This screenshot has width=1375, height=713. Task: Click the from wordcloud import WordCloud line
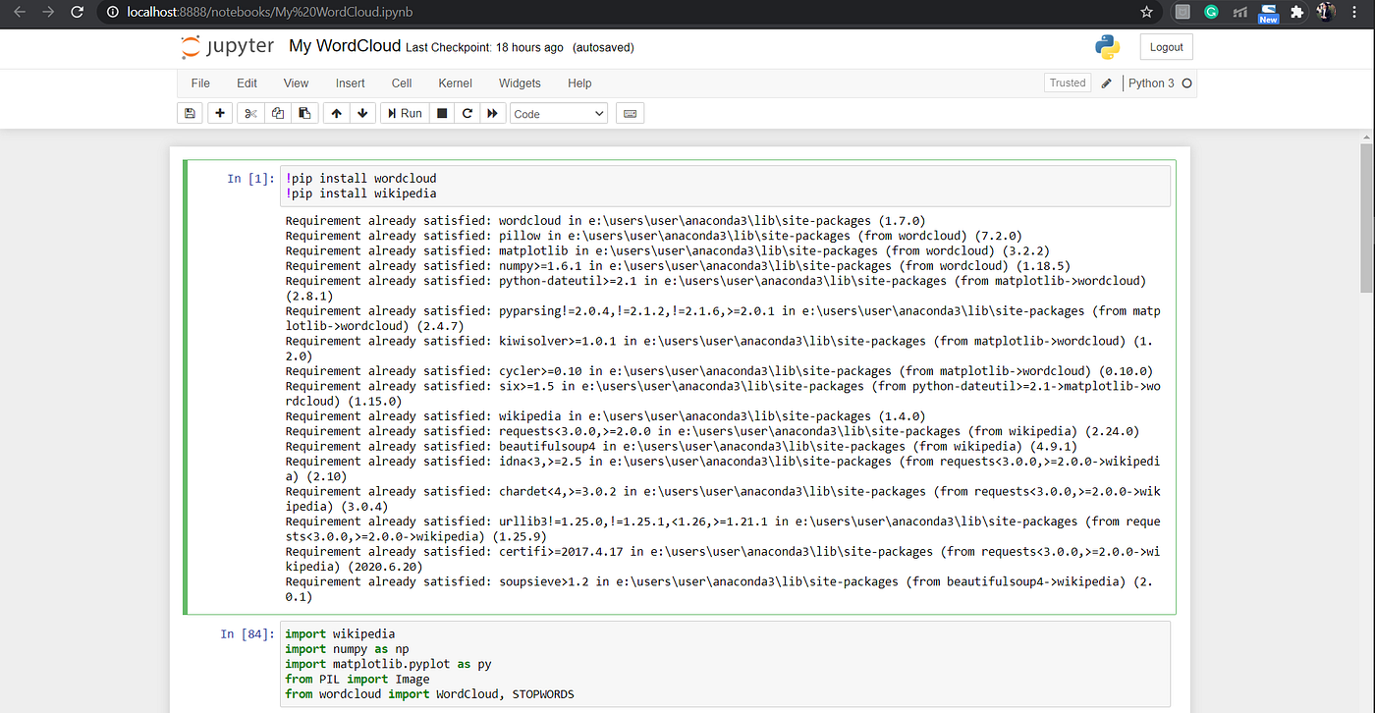pyautogui.click(x=429, y=694)
